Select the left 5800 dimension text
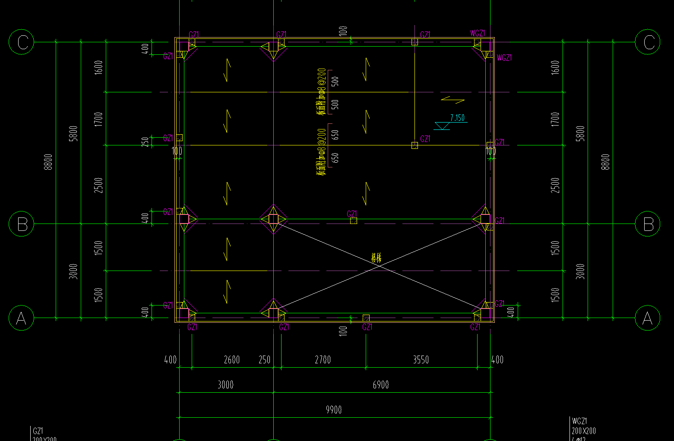The width and height of the screenshot is (674, 441). pos(73,133)
